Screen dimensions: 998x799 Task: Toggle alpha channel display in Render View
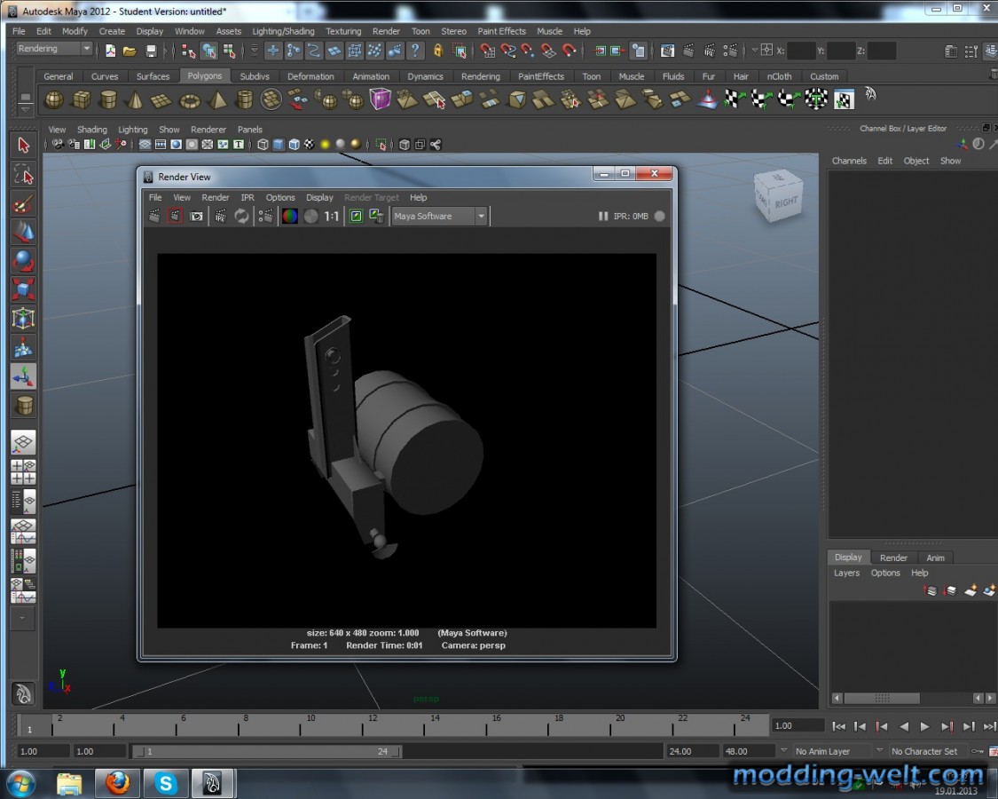pos(310,216)
